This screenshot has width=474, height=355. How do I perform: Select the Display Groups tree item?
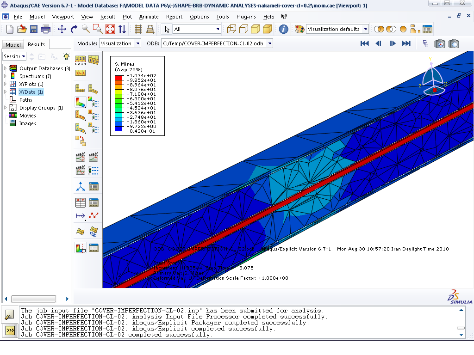coord(37,108)
